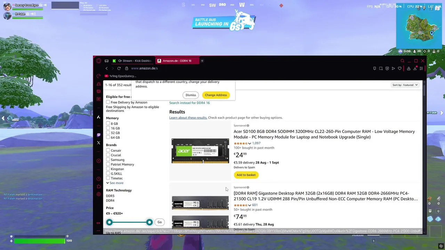Filter by DDR4 RAM technology

pos(110,201)
